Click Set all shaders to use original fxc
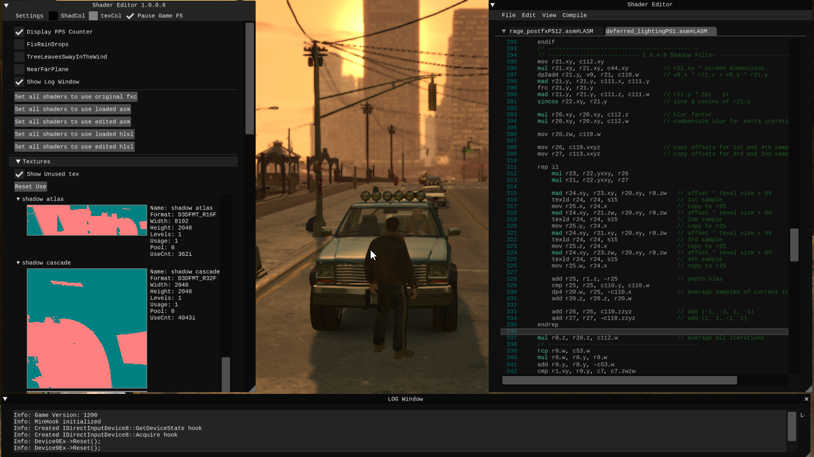The image size is (814, 457). (x=76, y=96)
